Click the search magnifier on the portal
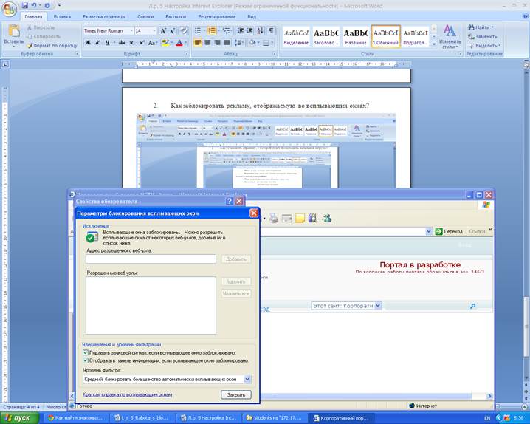Image resolution: width=530 pixels, height=424 pixels. tap(472, 305)
